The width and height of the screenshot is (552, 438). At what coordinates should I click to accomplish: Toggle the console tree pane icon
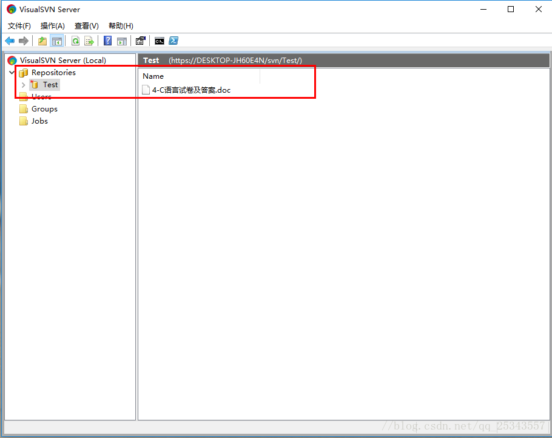(x=56, y=41)
